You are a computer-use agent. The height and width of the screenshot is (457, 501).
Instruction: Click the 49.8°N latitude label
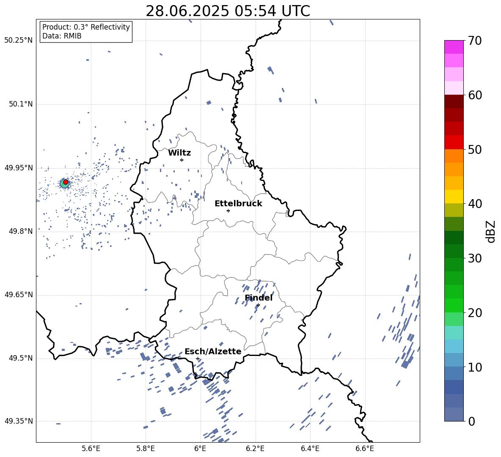[21, 231]
